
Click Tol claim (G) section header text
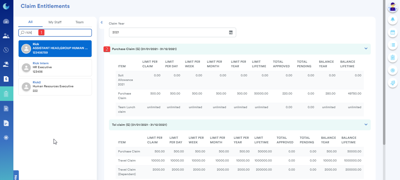(x=139, y=125)
